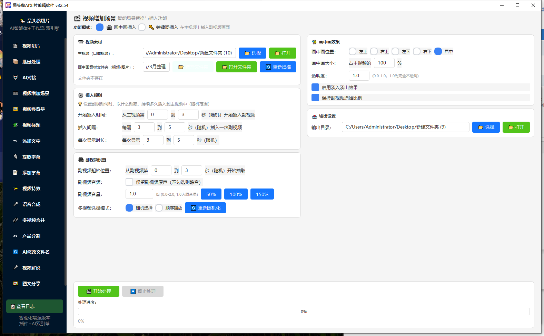Image resolution: width=544 pixels, height=336 pixels.
Task: Click 选择 button for output directory
Action: tap(486, 127)
